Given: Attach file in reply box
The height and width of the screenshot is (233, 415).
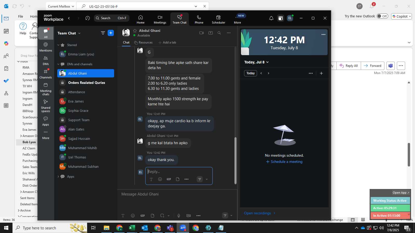Looking at the screenshot, I should coord(178,179).
